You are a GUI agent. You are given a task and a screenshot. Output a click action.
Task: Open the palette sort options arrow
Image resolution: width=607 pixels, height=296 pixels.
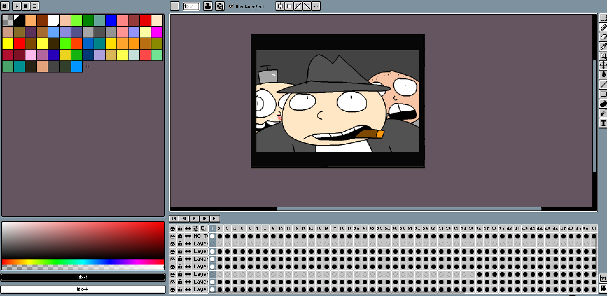[17, 6]
